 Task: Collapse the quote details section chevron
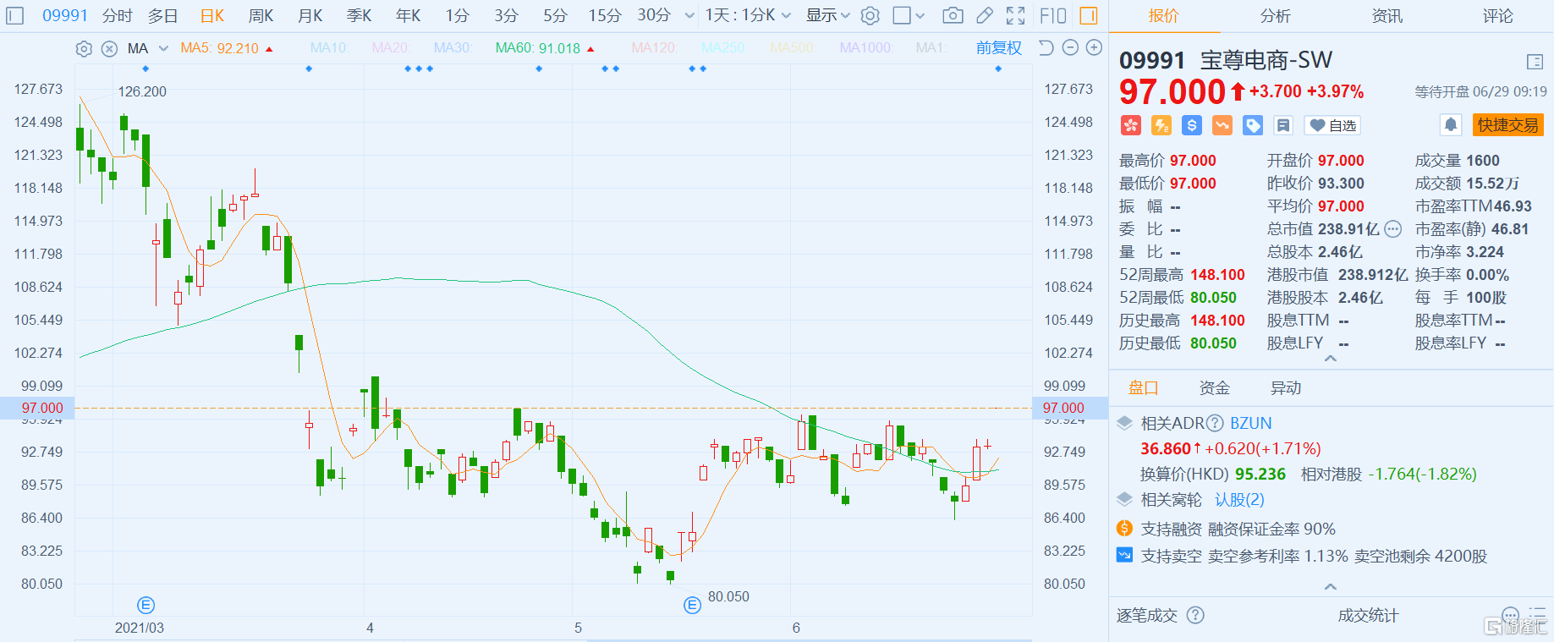tap(1331, 359)
